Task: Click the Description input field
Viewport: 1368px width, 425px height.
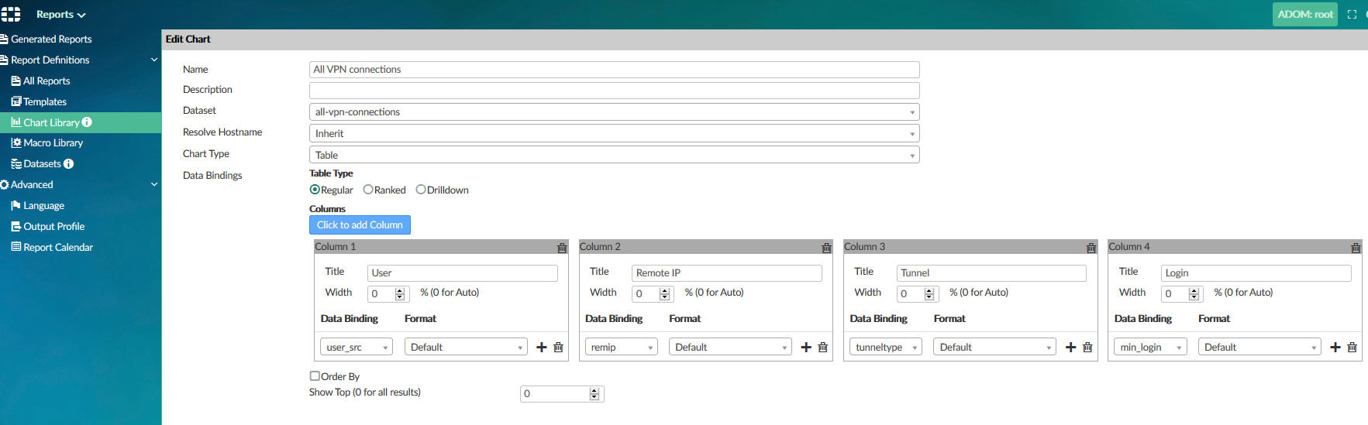Action: click(x=614, y=91)
